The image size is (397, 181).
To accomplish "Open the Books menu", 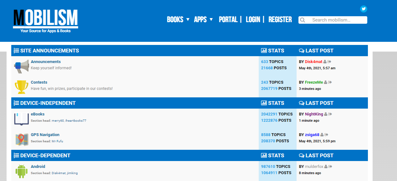I will tap(175, 19).
